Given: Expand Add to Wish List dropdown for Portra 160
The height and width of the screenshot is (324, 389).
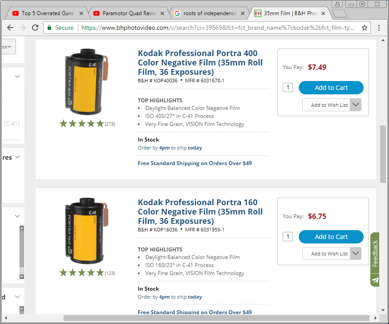Looking at the screenshot, I should [x=356, y=254].
